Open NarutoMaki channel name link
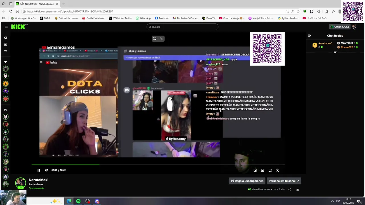 tap(38, 180)
